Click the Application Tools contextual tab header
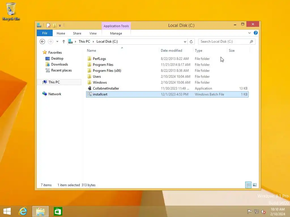This screenshot has width=290, height=217. pos(116,26)
